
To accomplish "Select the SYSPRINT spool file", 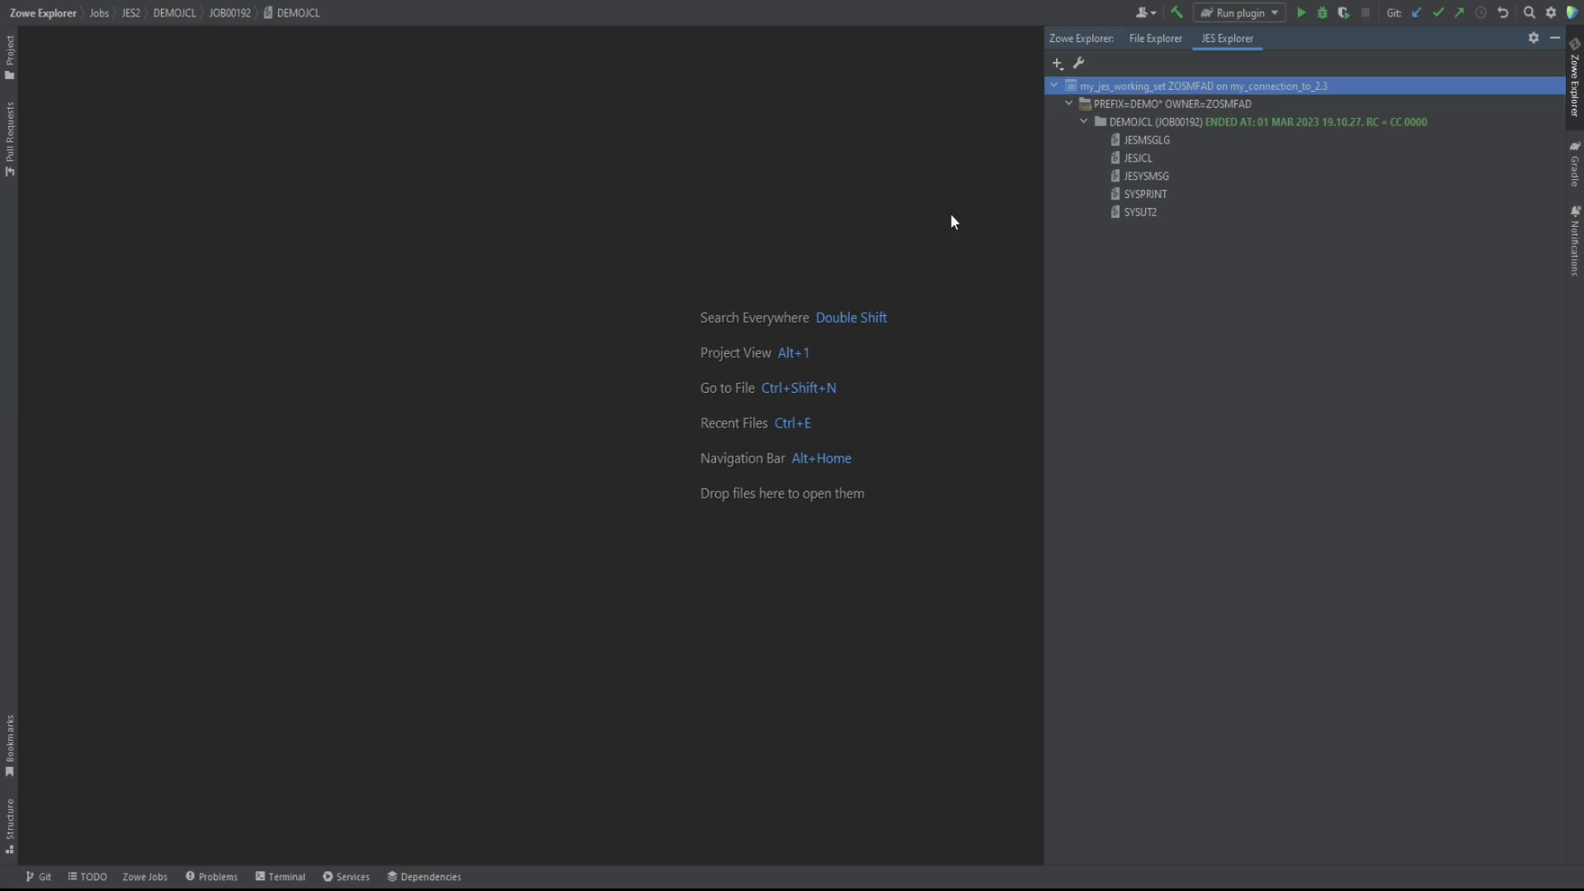I will coord(1145,195).
